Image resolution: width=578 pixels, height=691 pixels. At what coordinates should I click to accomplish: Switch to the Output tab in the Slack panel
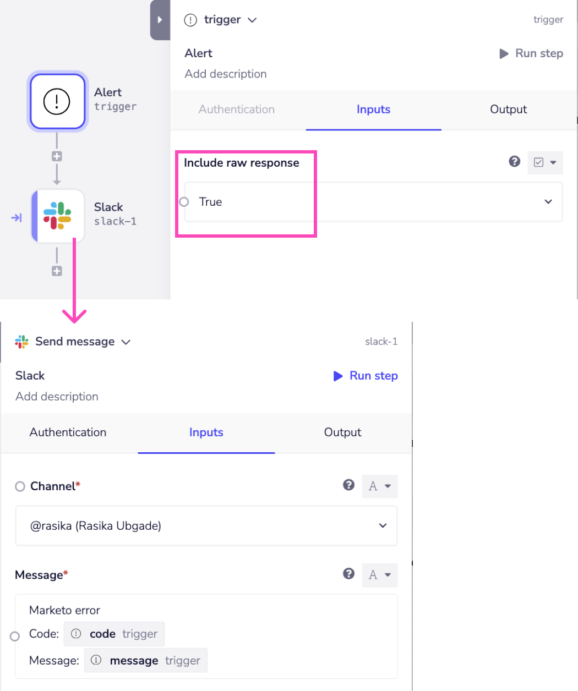pos(342,432)
